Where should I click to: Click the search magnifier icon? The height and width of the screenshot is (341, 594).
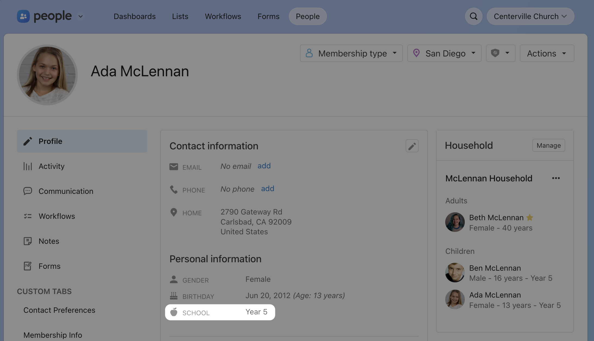tap(473, 16)
